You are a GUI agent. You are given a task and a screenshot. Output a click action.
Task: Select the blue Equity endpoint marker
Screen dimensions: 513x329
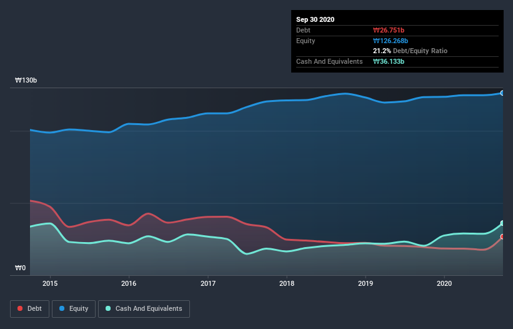tap(502, 93)
